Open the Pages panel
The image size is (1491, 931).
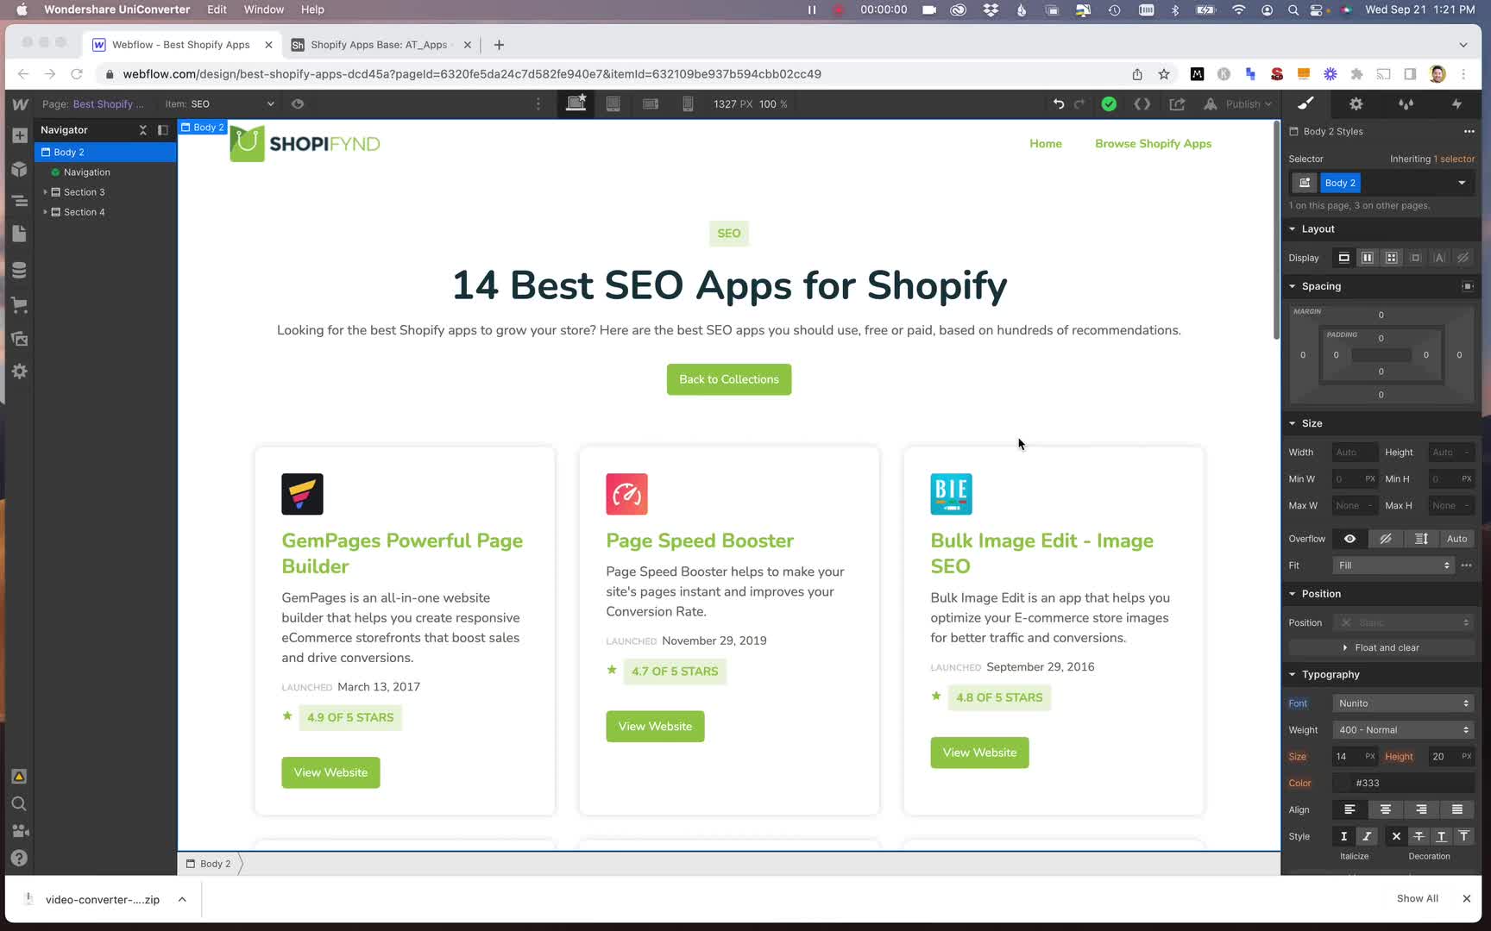(20, 234)
